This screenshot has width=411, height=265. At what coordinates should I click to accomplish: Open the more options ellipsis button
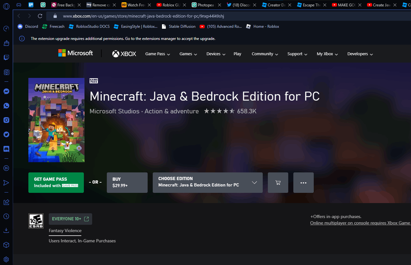(x=304, y=183)
